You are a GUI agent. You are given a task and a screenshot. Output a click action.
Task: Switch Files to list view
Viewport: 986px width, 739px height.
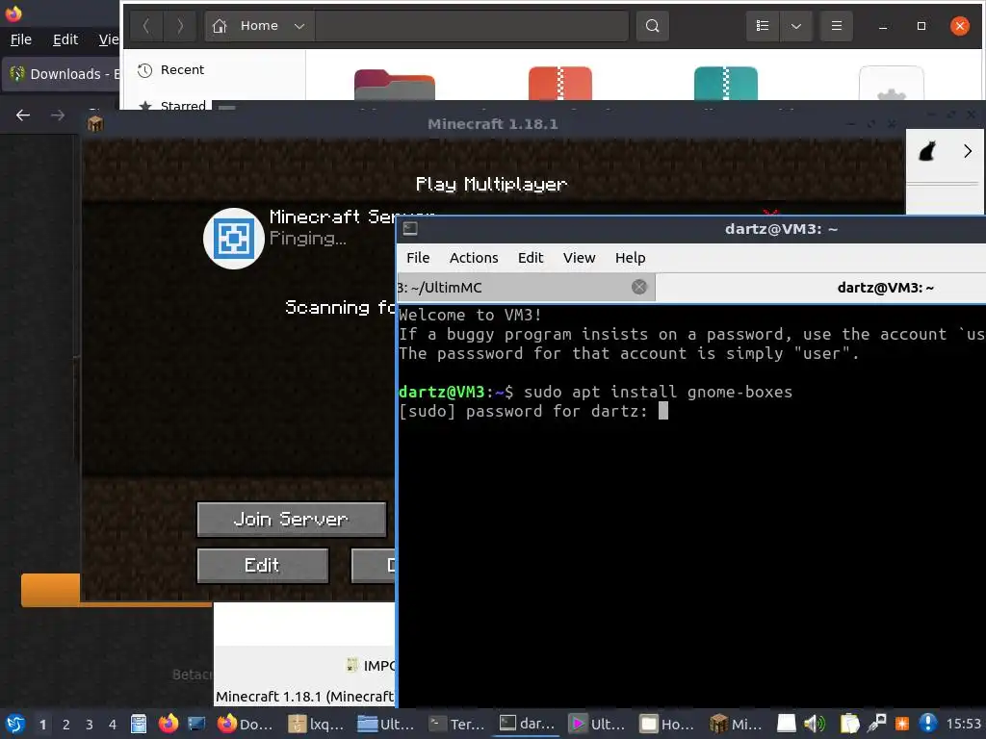pyautogui.click(x=763, y=26)
